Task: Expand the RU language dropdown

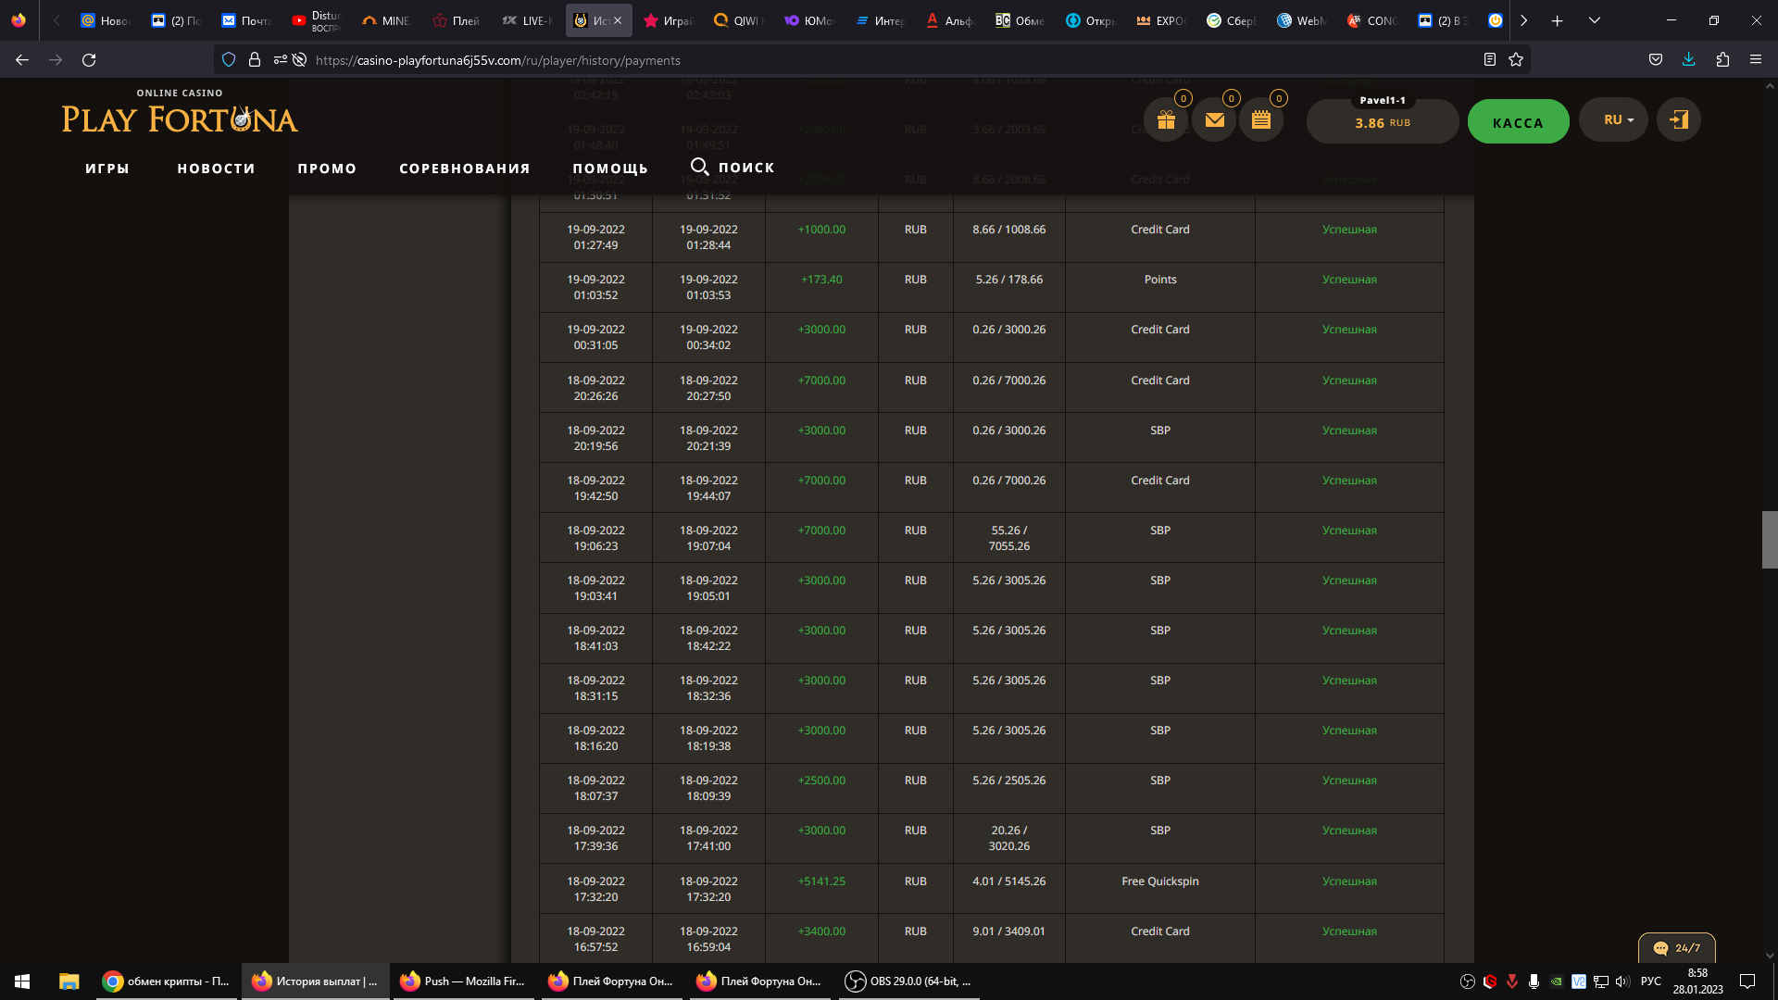Action: point(1614,120)
